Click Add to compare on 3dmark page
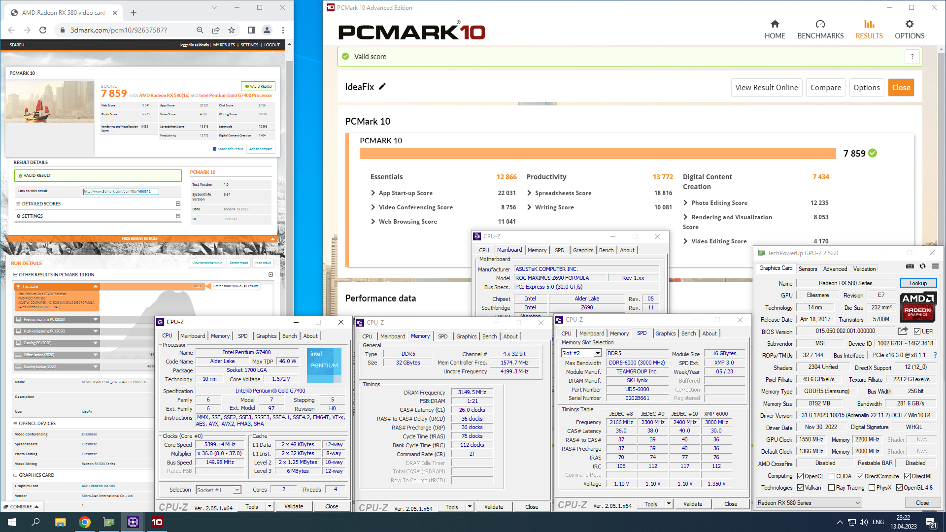The height and width of the screenshot is (532, 946). (x=261, y=149)
